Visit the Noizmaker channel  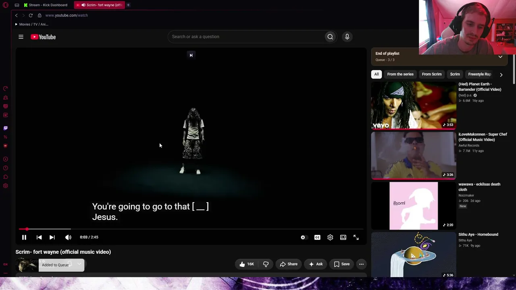pos(466,195)
